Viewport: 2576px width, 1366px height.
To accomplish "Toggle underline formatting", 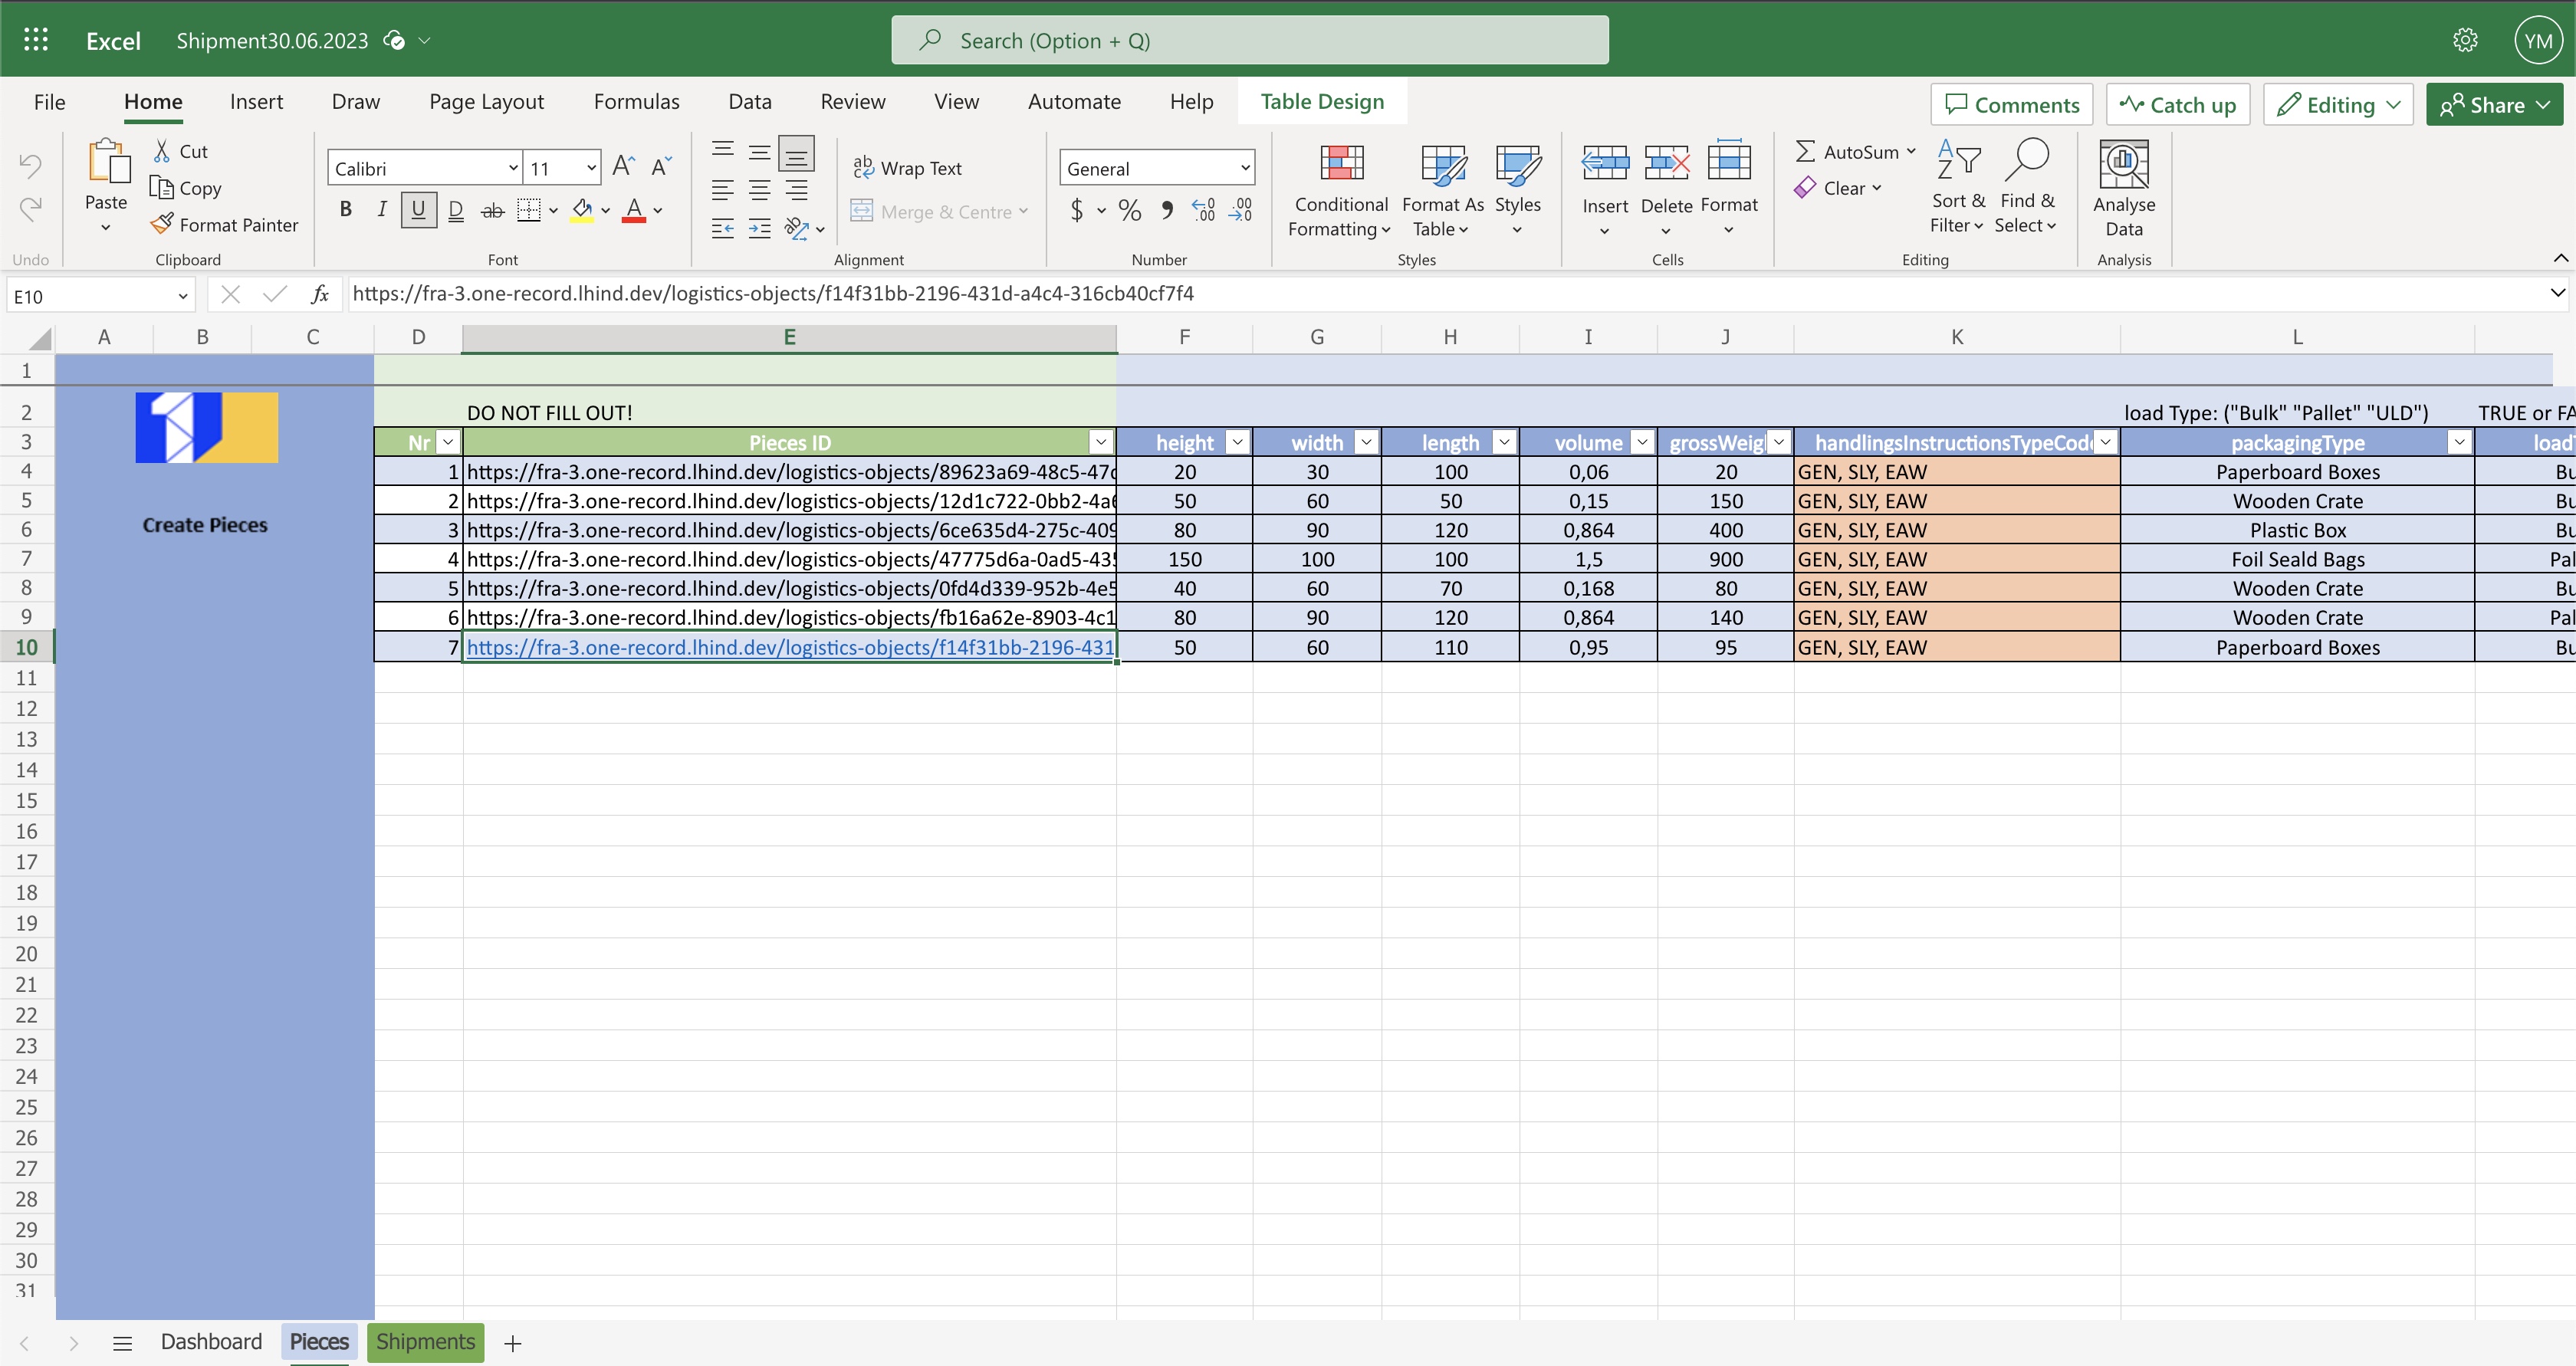I will [x=418, y=210].
